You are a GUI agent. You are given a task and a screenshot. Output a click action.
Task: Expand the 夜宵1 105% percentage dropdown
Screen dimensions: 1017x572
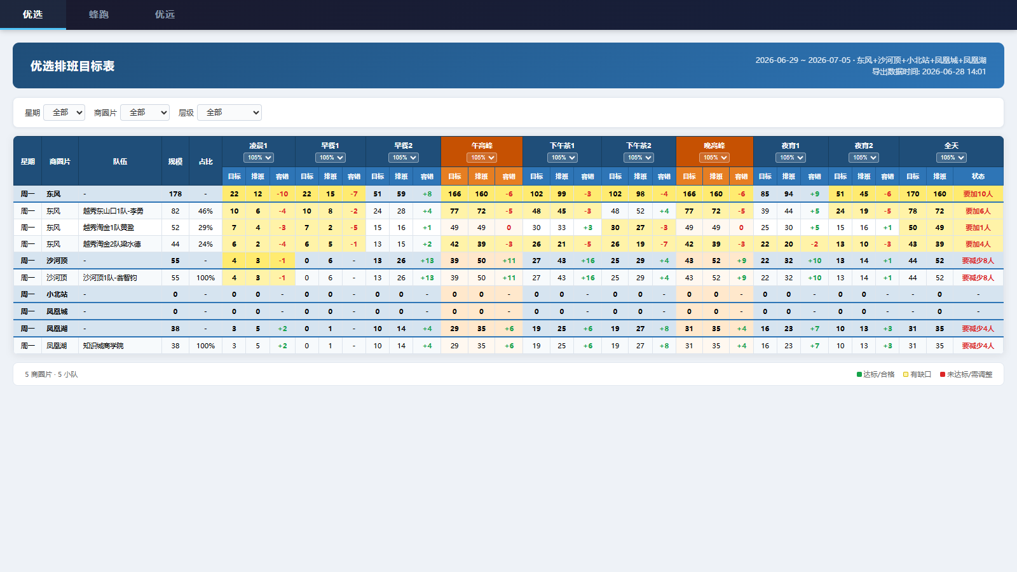[x=791, y=158]
